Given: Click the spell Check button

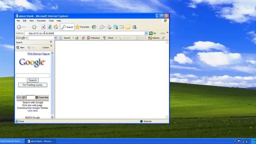Looking at the screenshot, I should coord(108,38).
